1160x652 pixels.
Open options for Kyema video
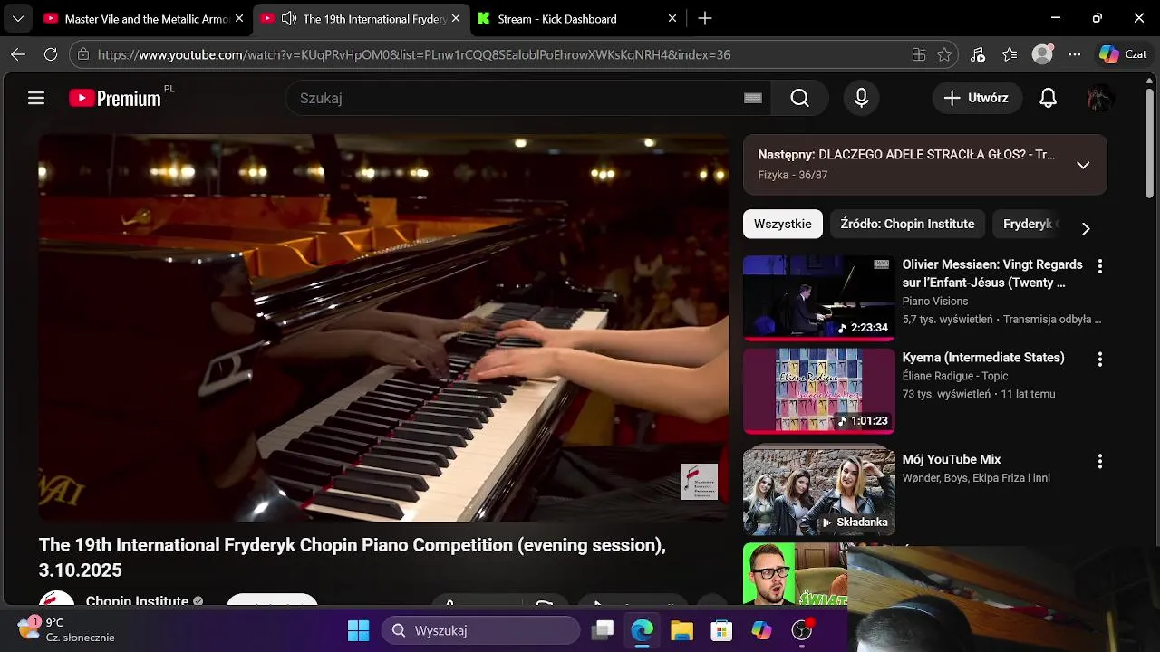pos(1100,360)
